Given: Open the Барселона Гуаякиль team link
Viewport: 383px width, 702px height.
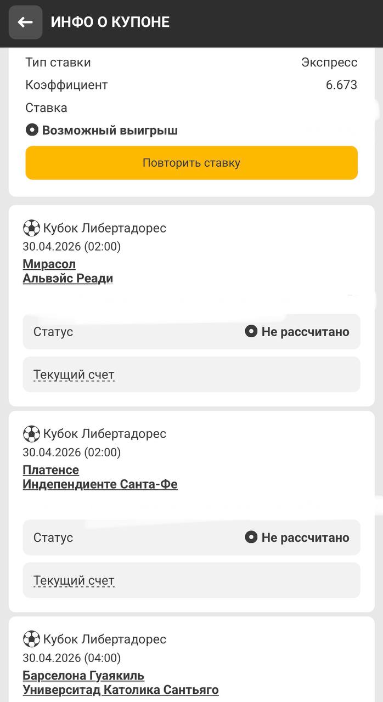Looking at the screenshot, I should [83, 676].
